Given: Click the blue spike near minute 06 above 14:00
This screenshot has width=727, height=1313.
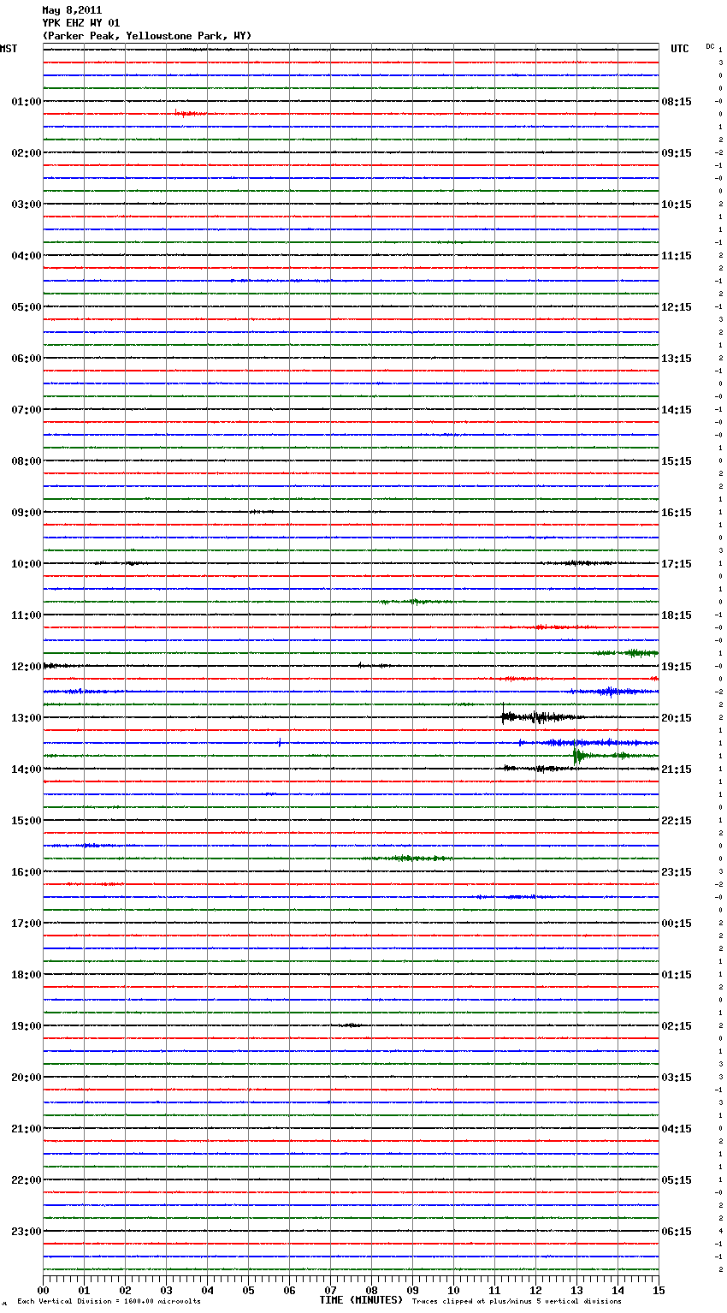Looking at the screenshot, I should pos(279,743).
